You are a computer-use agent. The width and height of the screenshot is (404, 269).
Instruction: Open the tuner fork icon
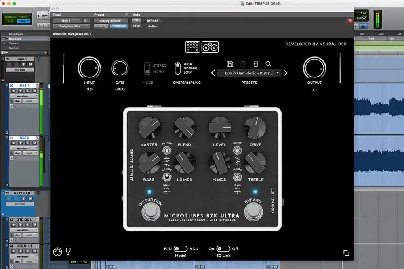[x=68, y=251]
